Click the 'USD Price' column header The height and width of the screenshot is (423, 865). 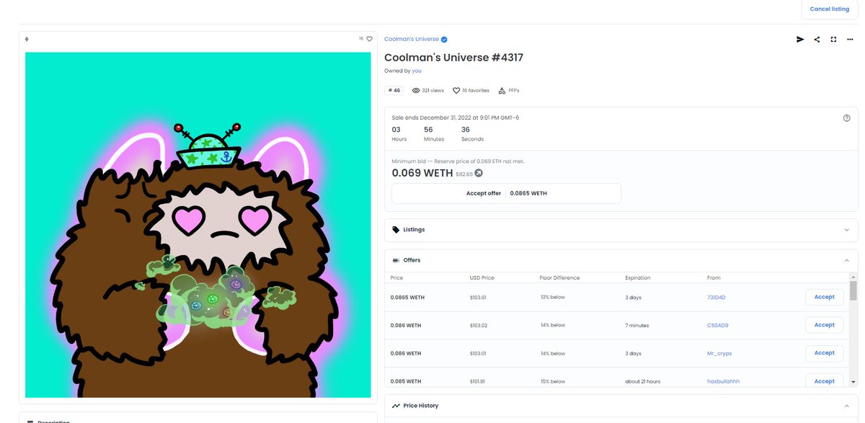point(482,277)
